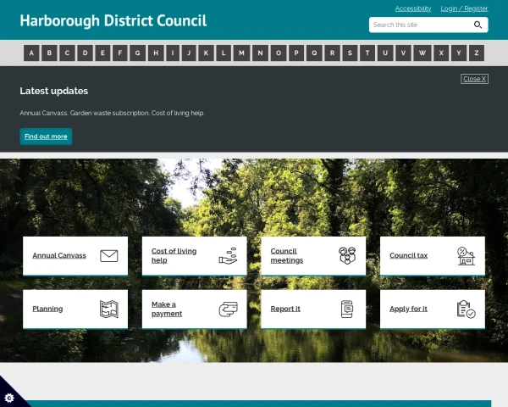Jump to letter S in A-Z index
508x407 pixels.
(x=350, y=53)
